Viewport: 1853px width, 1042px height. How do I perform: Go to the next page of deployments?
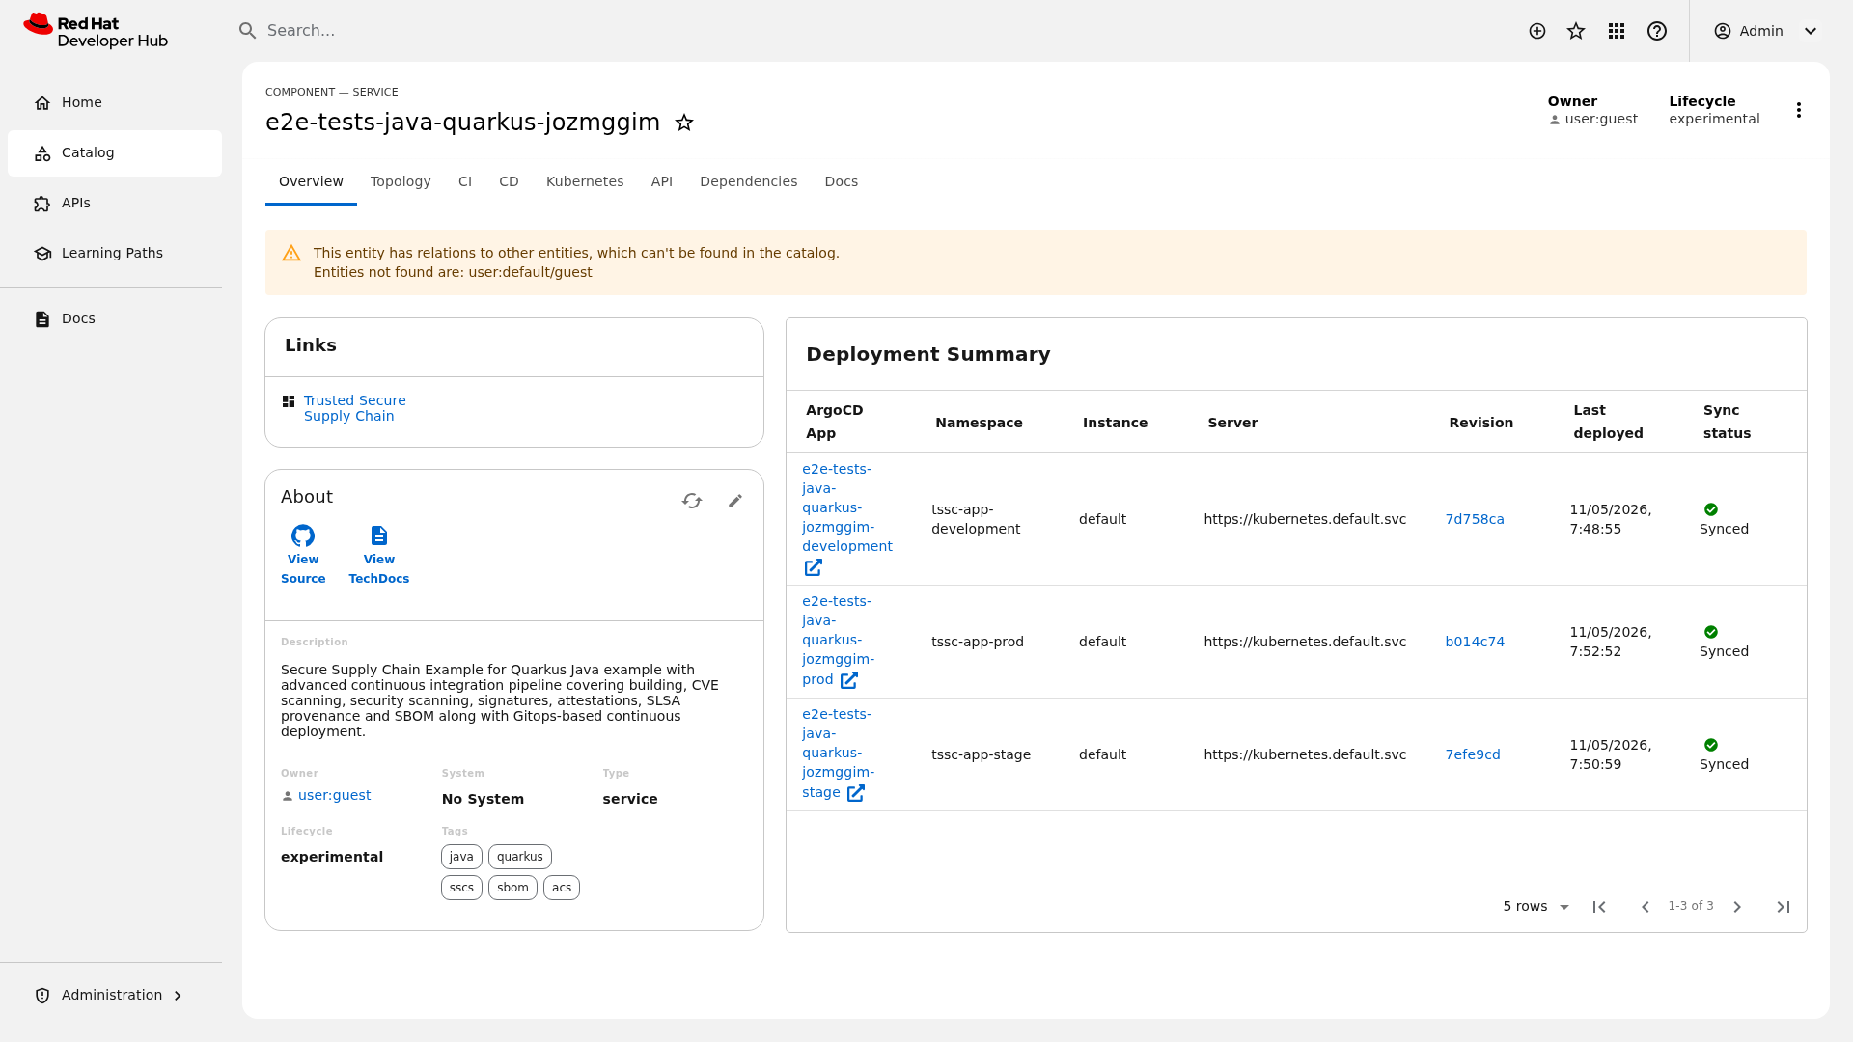point(1737,907)
